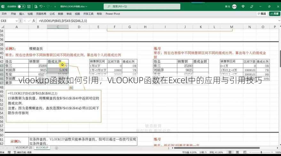The height and width of the screenshot is (156, 281).
Task: Switch to Normal view icon
Action: point(230,152)
